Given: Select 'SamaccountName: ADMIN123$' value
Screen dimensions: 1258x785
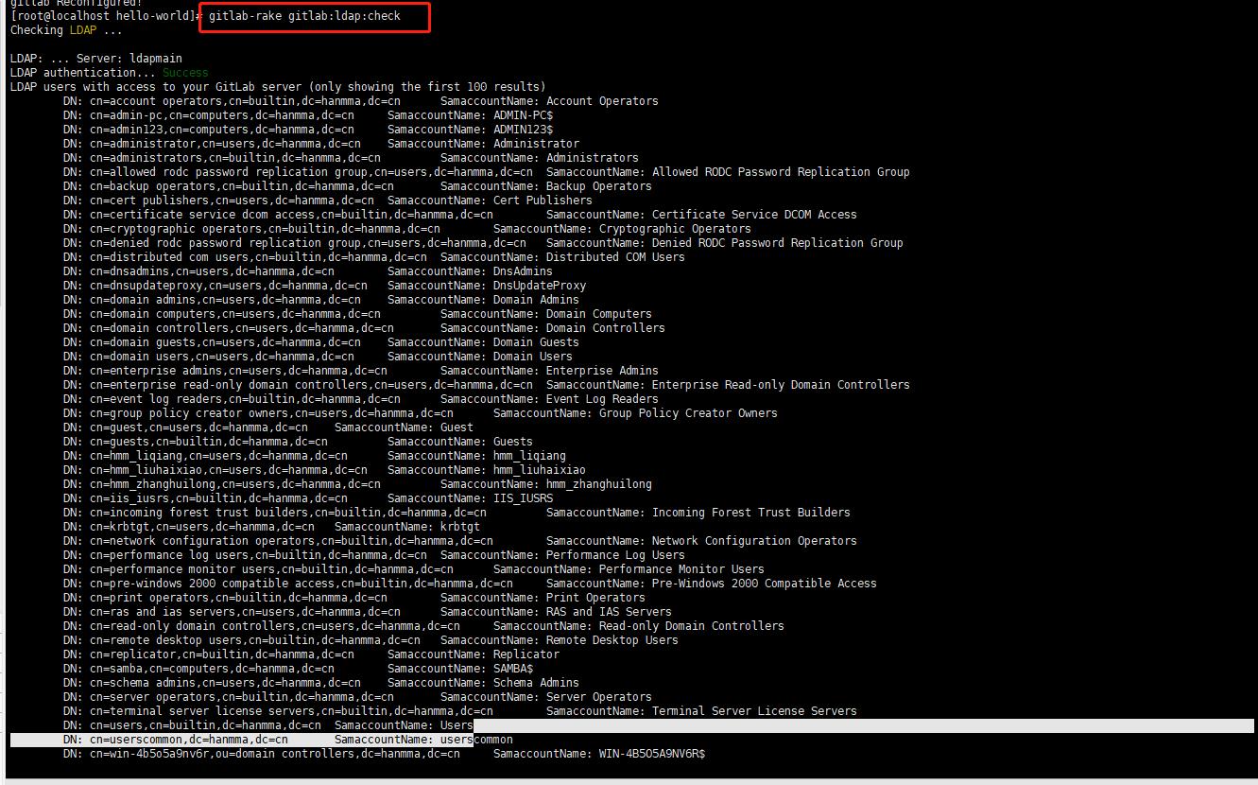Looking at the screenshot, I should (x=471, y=130).
